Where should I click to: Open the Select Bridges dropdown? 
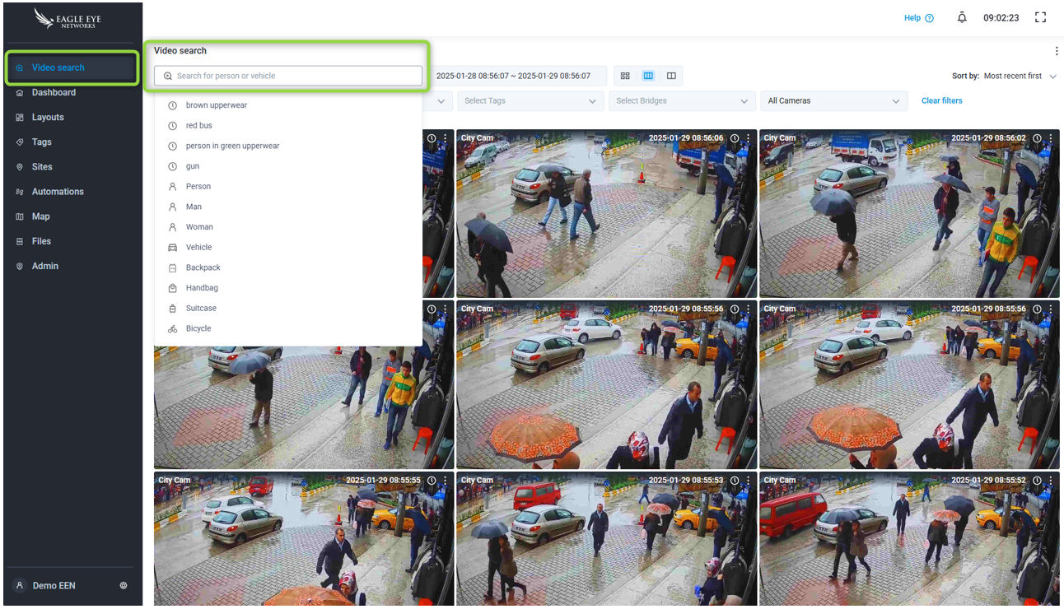[x=681, y=101]
